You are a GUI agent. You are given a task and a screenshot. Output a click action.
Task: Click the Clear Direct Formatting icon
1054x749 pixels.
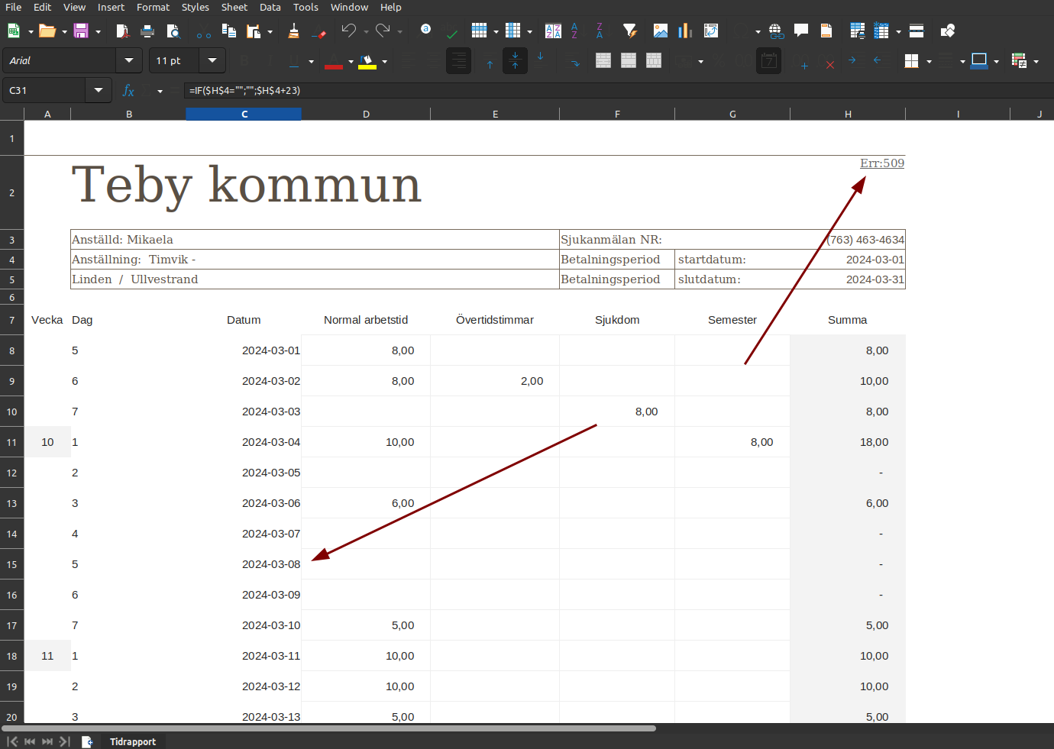319,31
